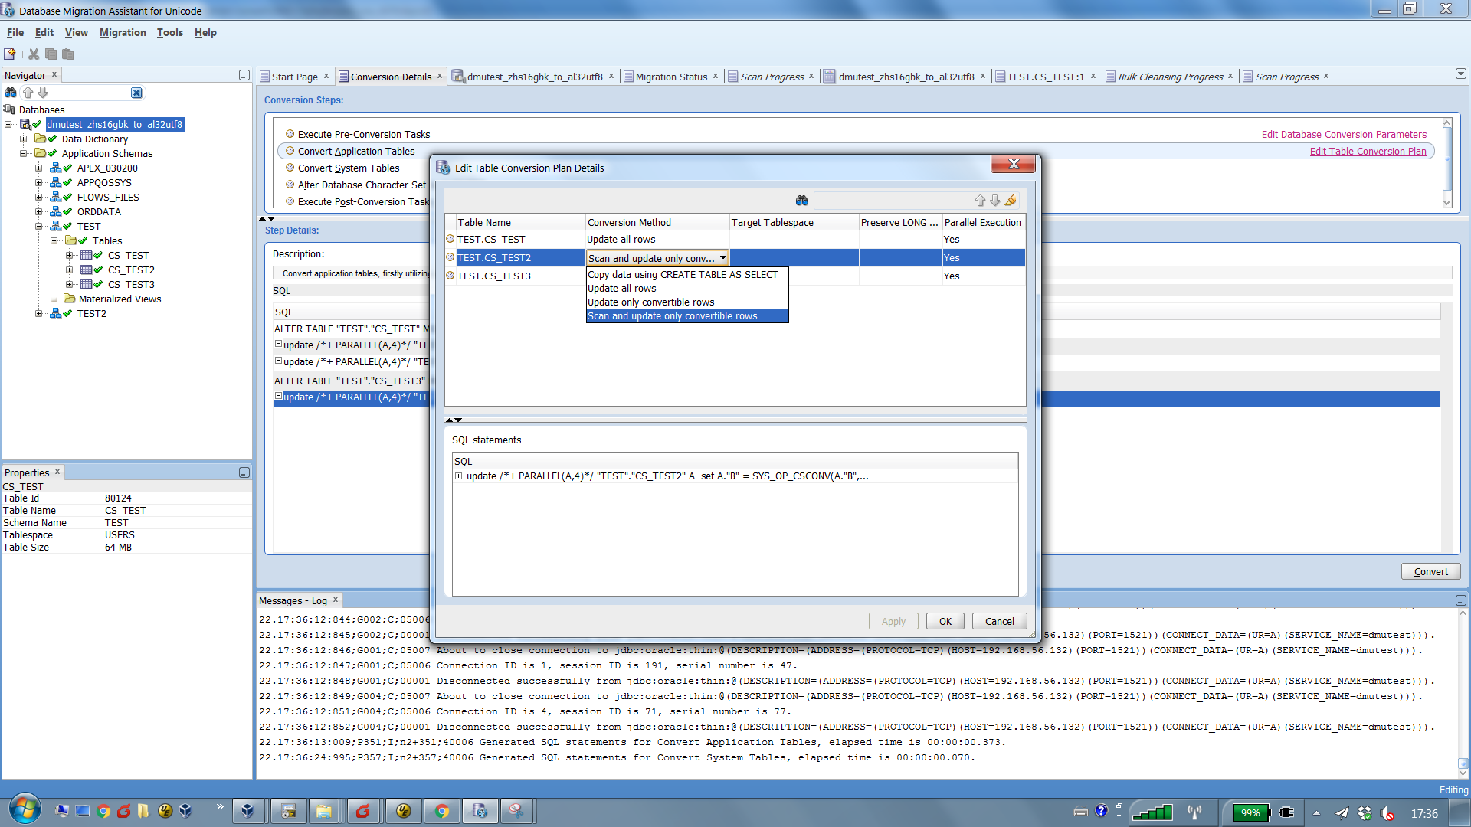Open Conversion Method combo box for CS_TEST2

[x=722, y=258]
